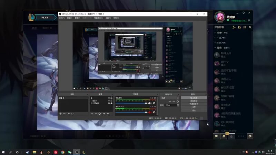Remove the scene transition with minus icon
The image size is (276, 155).
click(174, 101)
